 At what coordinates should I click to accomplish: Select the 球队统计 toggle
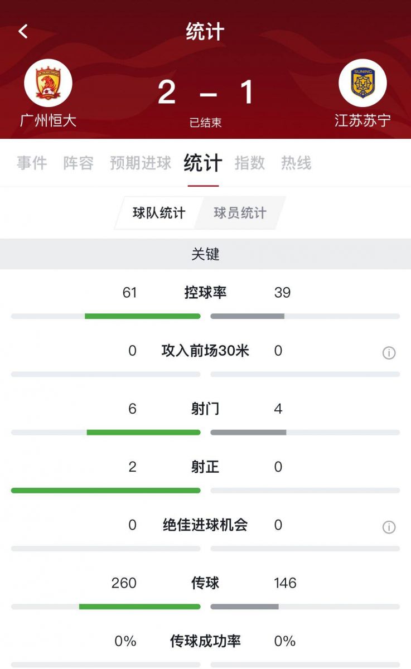pyautogui.click(x=159, y=213)
